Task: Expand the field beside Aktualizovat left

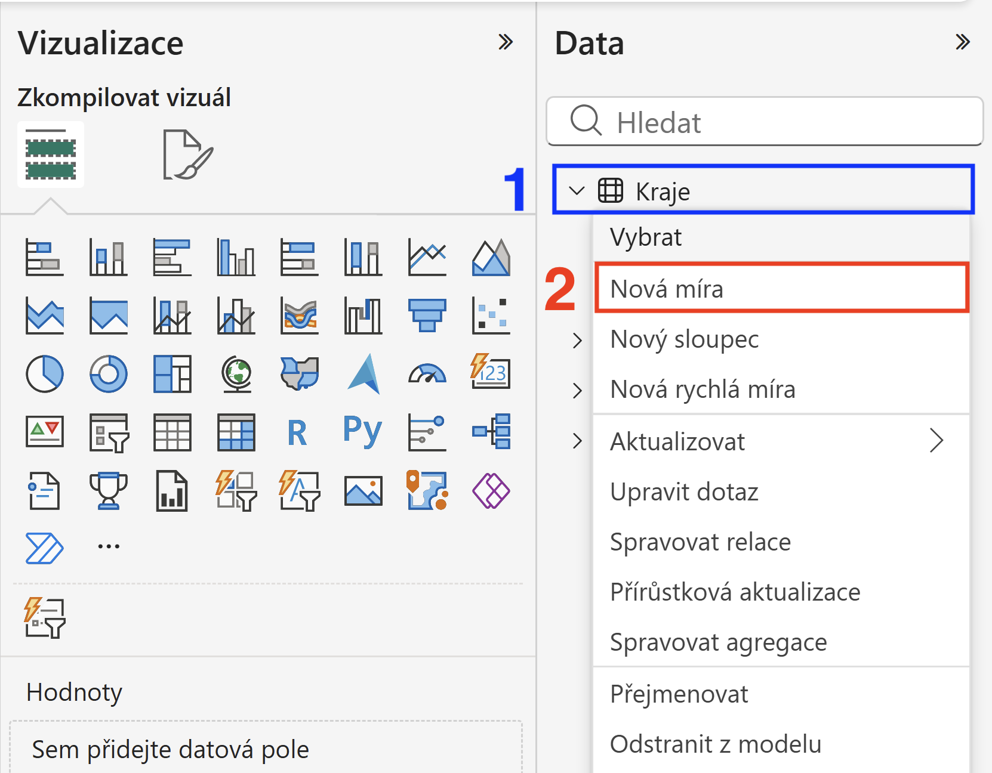Action: tap(577, 441)
